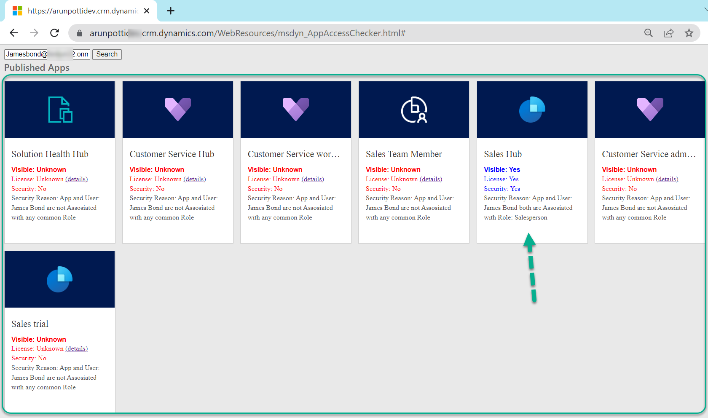Reload the page

coord(54,33)
